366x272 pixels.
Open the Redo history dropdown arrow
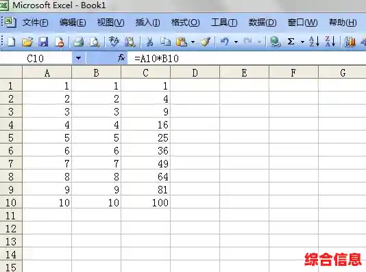(x=259, y=42)
